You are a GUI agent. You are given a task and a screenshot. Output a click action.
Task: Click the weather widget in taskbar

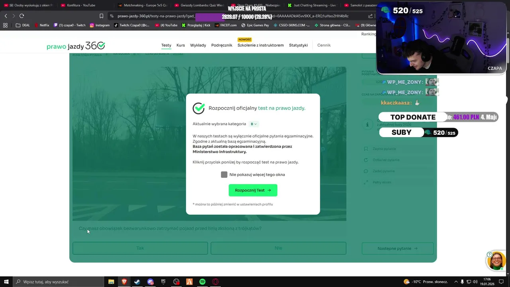click(x=426, y=282)
